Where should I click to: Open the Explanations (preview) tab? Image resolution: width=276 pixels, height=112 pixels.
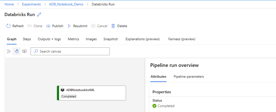point(143,39)
